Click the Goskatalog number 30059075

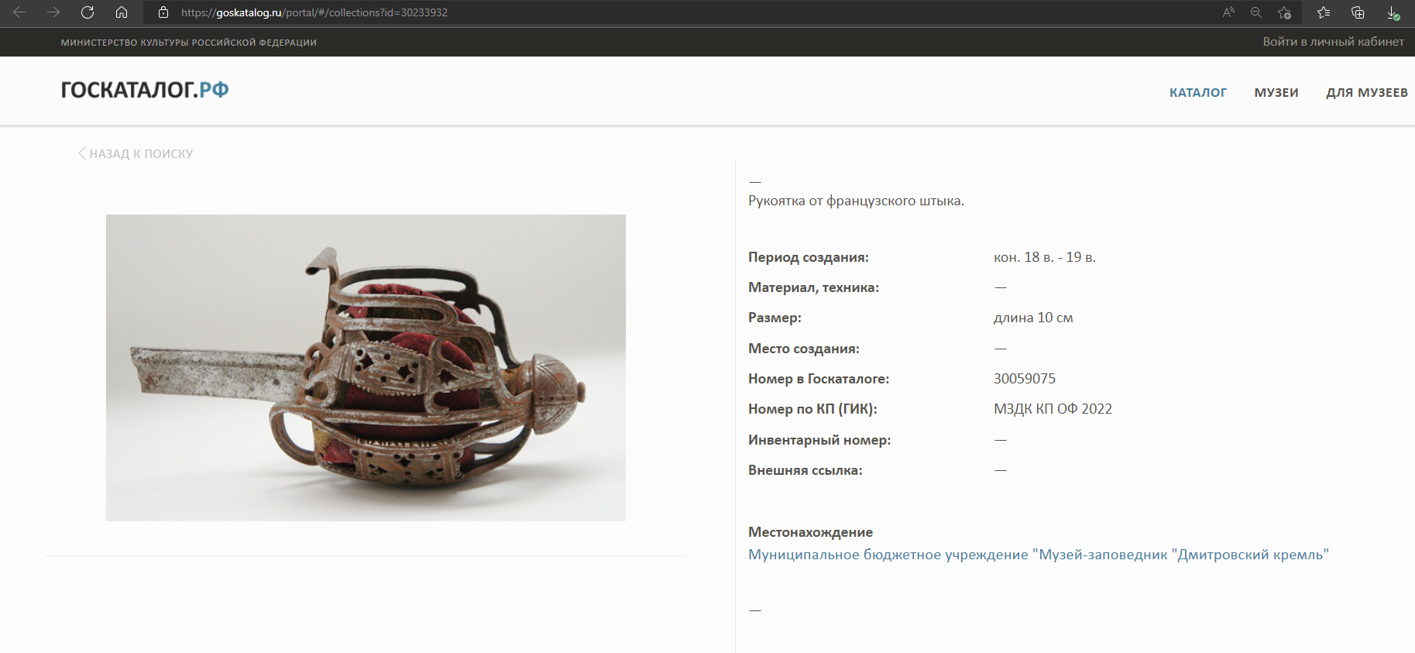pos(1025,379)
